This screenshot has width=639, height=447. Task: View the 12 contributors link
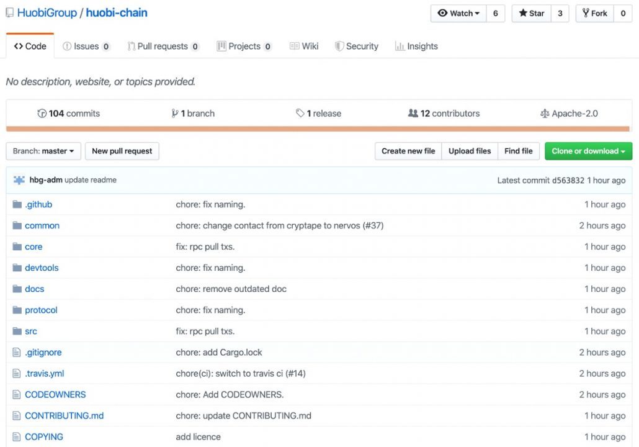tap(444, 114)
